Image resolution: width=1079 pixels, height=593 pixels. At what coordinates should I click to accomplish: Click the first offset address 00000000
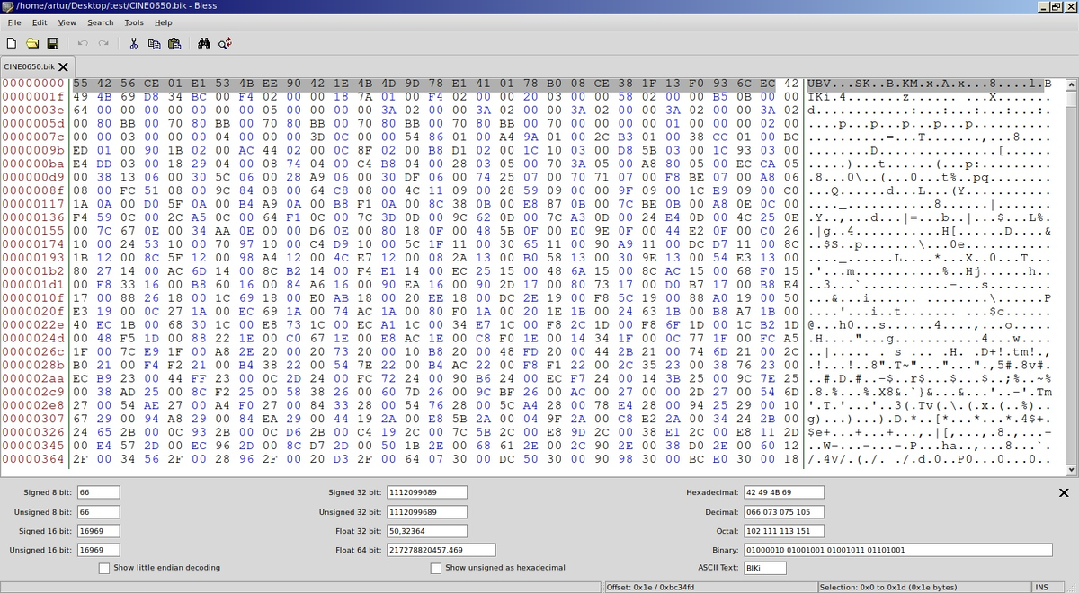pos(35,84)
